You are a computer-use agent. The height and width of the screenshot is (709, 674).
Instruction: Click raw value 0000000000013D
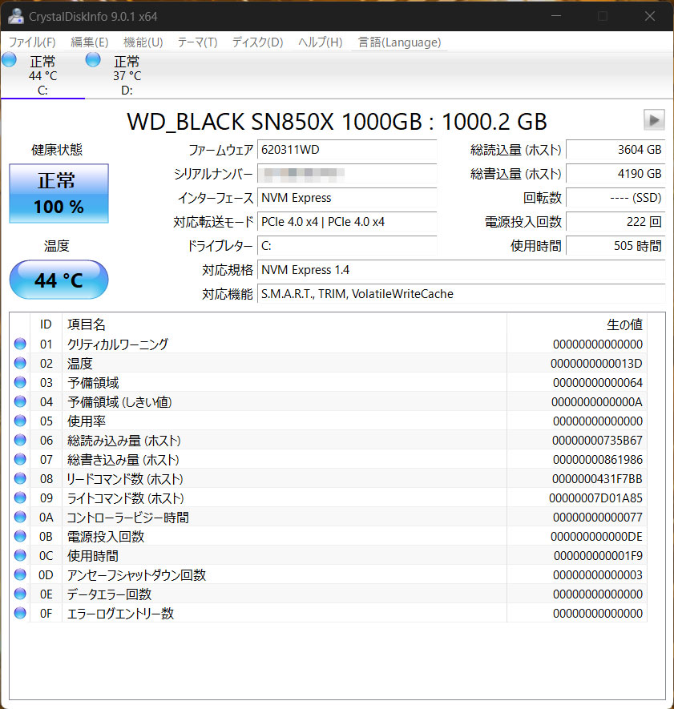596,364
